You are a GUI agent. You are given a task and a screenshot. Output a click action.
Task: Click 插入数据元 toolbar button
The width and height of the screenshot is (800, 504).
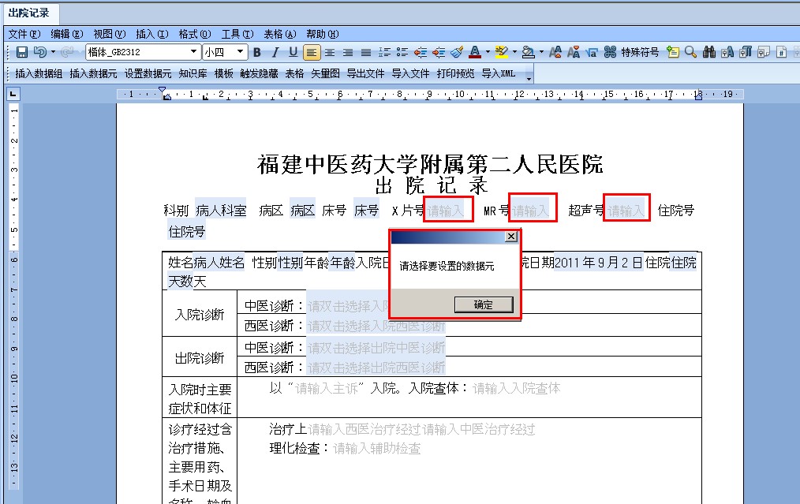click(x=93, y=74)
